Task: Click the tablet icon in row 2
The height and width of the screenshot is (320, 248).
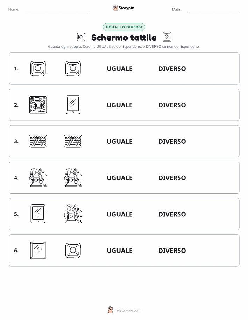Action: point(73,105)
